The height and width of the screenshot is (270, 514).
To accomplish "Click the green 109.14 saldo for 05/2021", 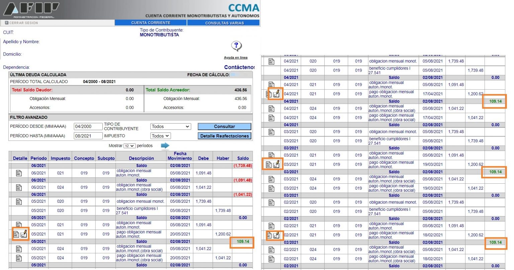I will pos(243,242).
